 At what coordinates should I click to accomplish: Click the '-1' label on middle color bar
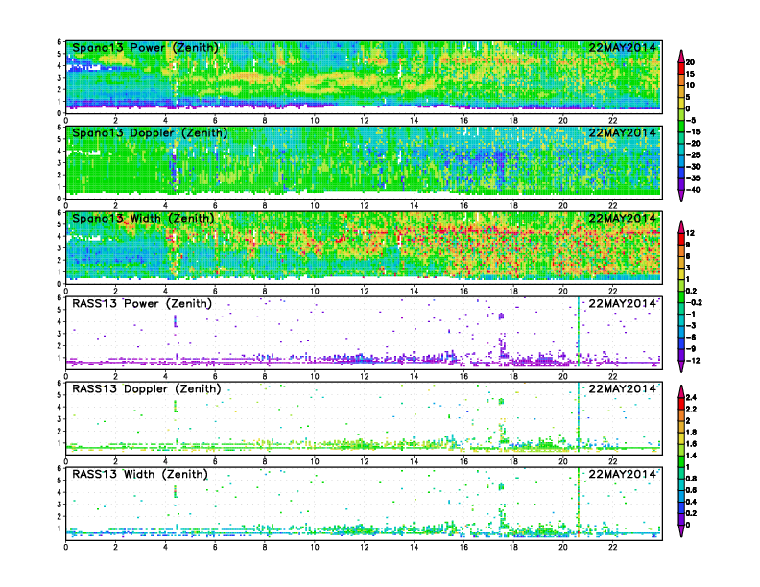691,314
